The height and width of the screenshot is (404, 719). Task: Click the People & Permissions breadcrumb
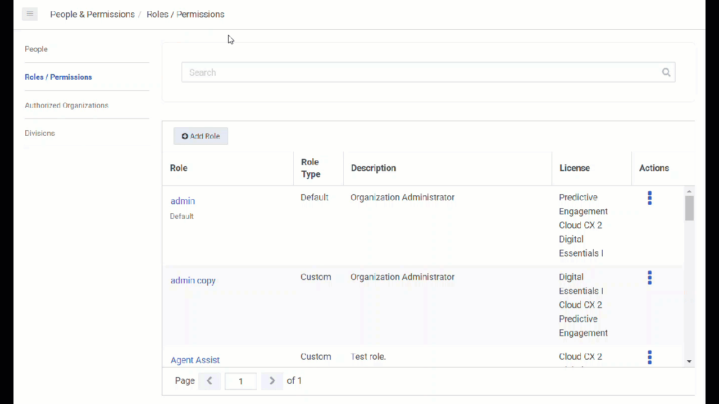coord(92,15)
